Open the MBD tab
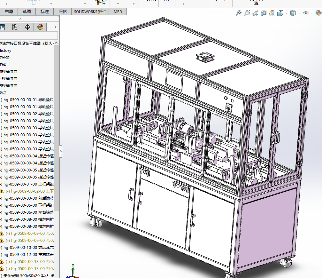The width and height of the screenshot is (322, 278). [118, 12]
